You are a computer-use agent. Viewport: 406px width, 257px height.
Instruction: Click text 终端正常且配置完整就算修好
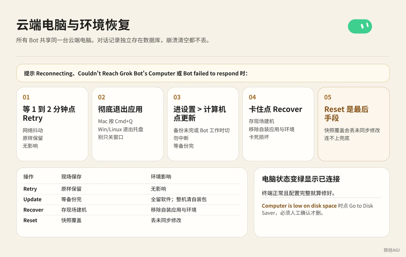tap(298, 193)
